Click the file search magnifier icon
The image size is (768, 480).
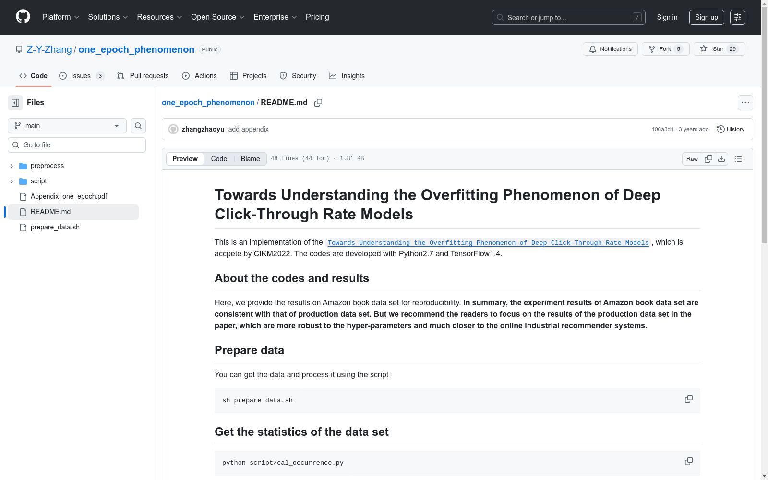pyautogui.click(x=138, y=126)
